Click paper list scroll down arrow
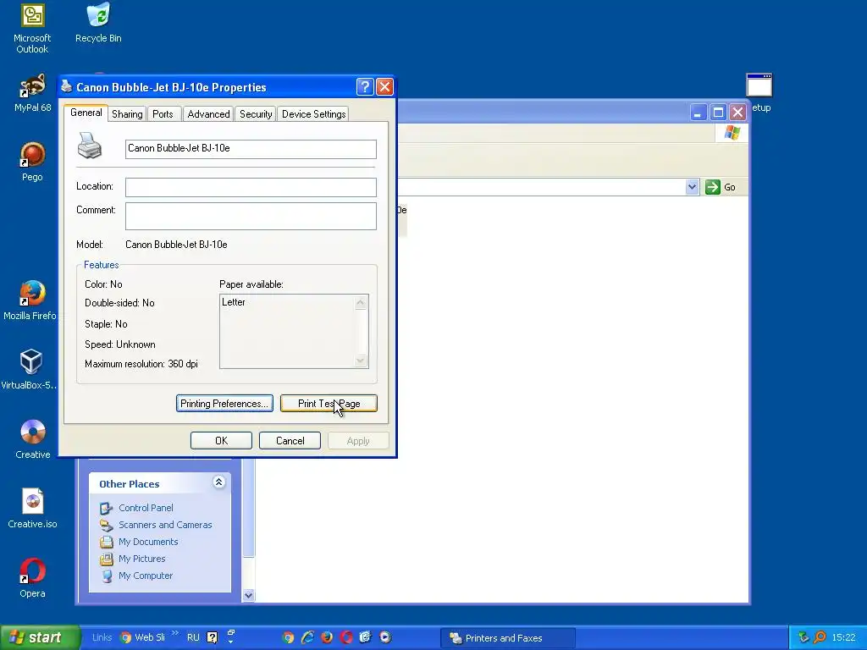The image size is (867, 650). pos(361,361)
